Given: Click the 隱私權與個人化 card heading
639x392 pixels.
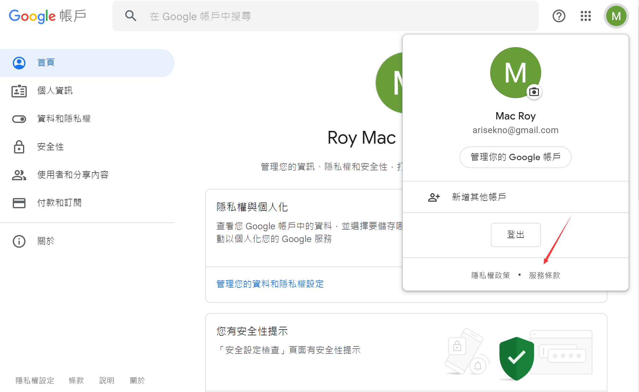Looking at the screenshot, I should click(x=252, y=207).
